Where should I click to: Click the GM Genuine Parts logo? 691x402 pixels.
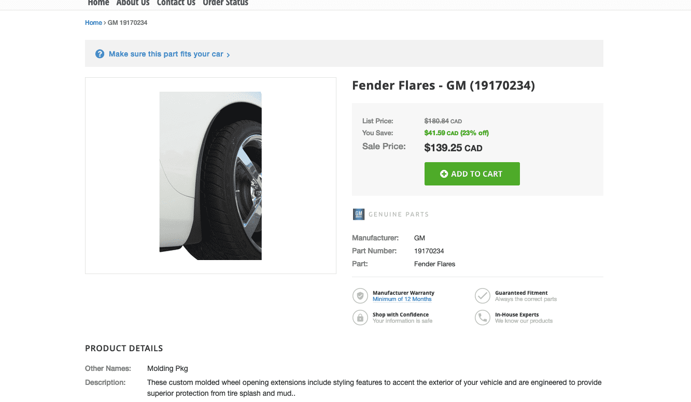tap(358, 214)
